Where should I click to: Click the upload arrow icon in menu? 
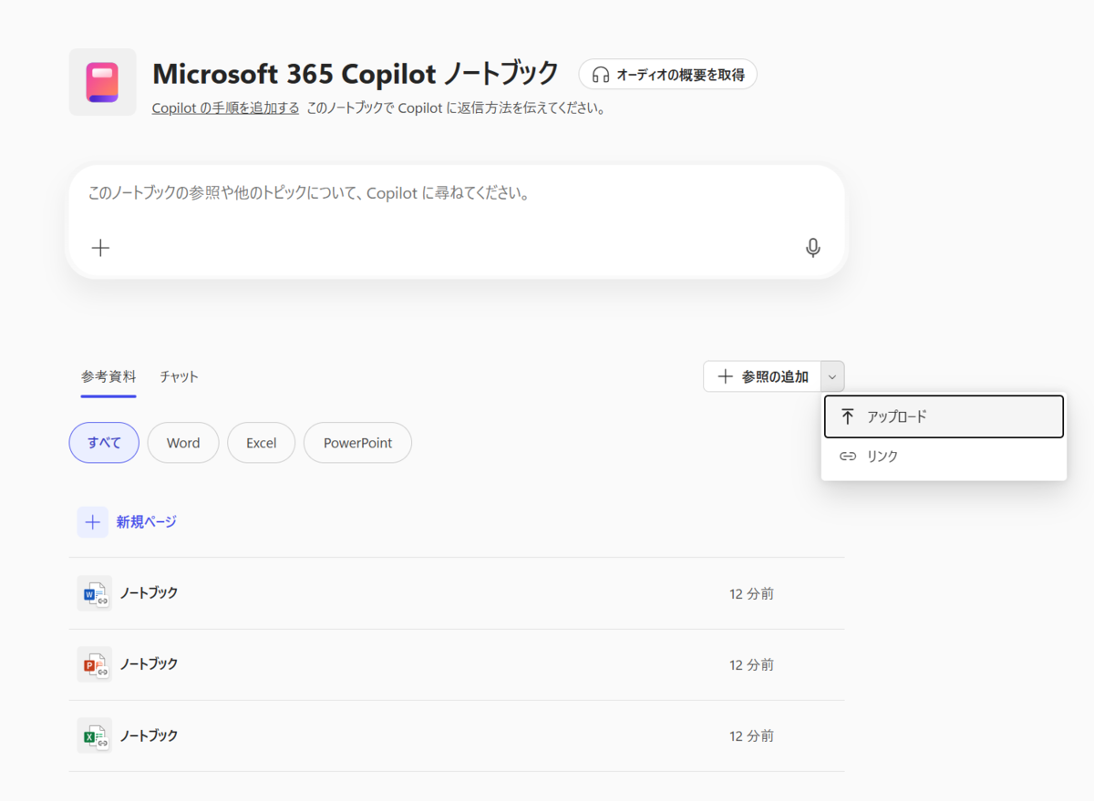pos(848,416)
